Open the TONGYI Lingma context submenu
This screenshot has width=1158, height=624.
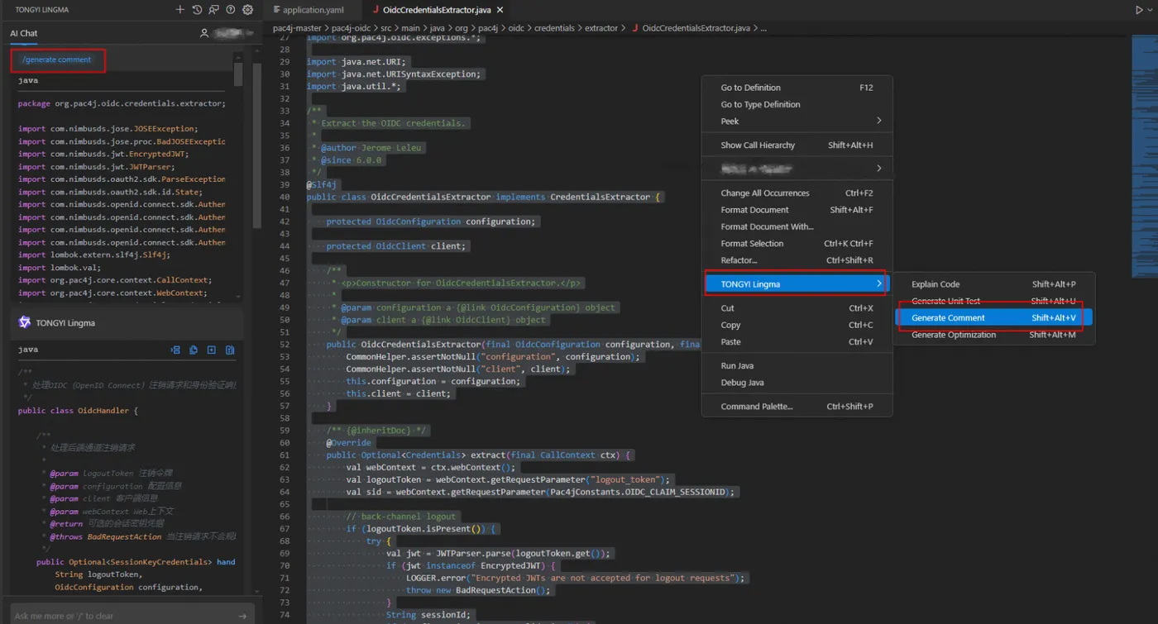(797, 284)
